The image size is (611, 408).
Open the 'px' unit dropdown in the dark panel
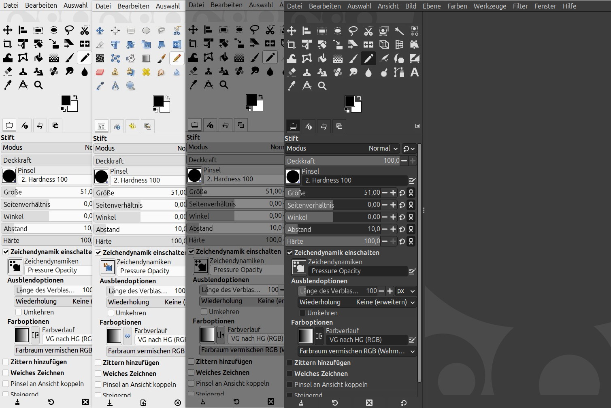406,291
